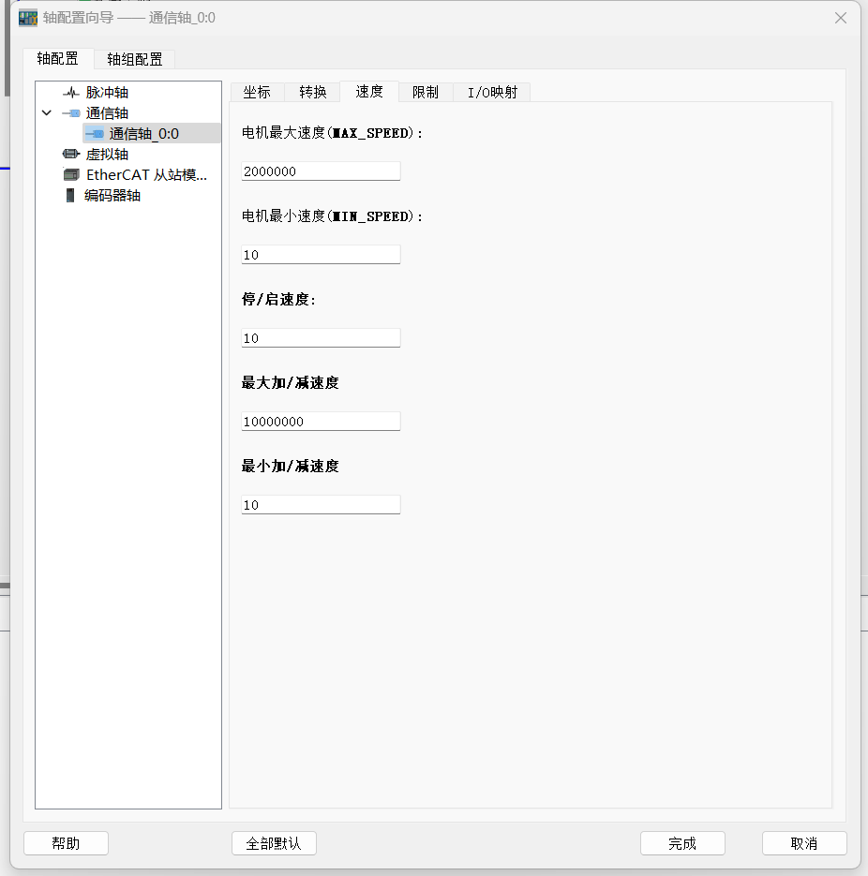
Task: Click the 帮助 button
Action: click(x=66, y=843)
